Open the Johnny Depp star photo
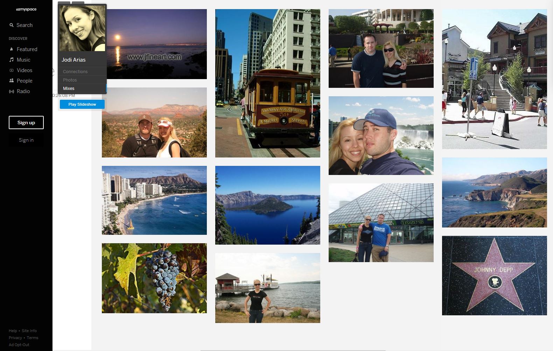The height and width of the screenshot is (351, 553). tap(495, 275)
